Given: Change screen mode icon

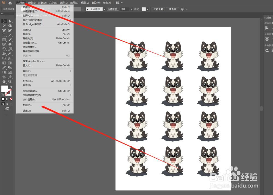Looking at the screenshot, I should (7, 109).
